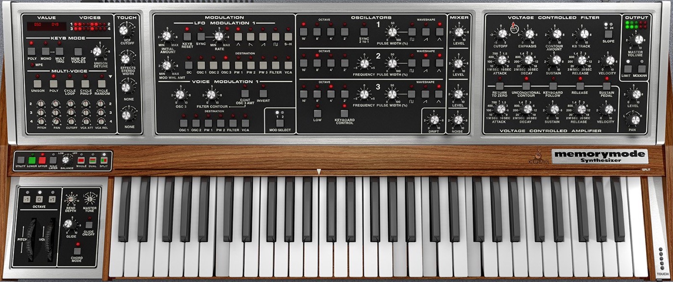
Task: Set oscillator 1 octave to 16'
Action: click(x=303, y=32)
